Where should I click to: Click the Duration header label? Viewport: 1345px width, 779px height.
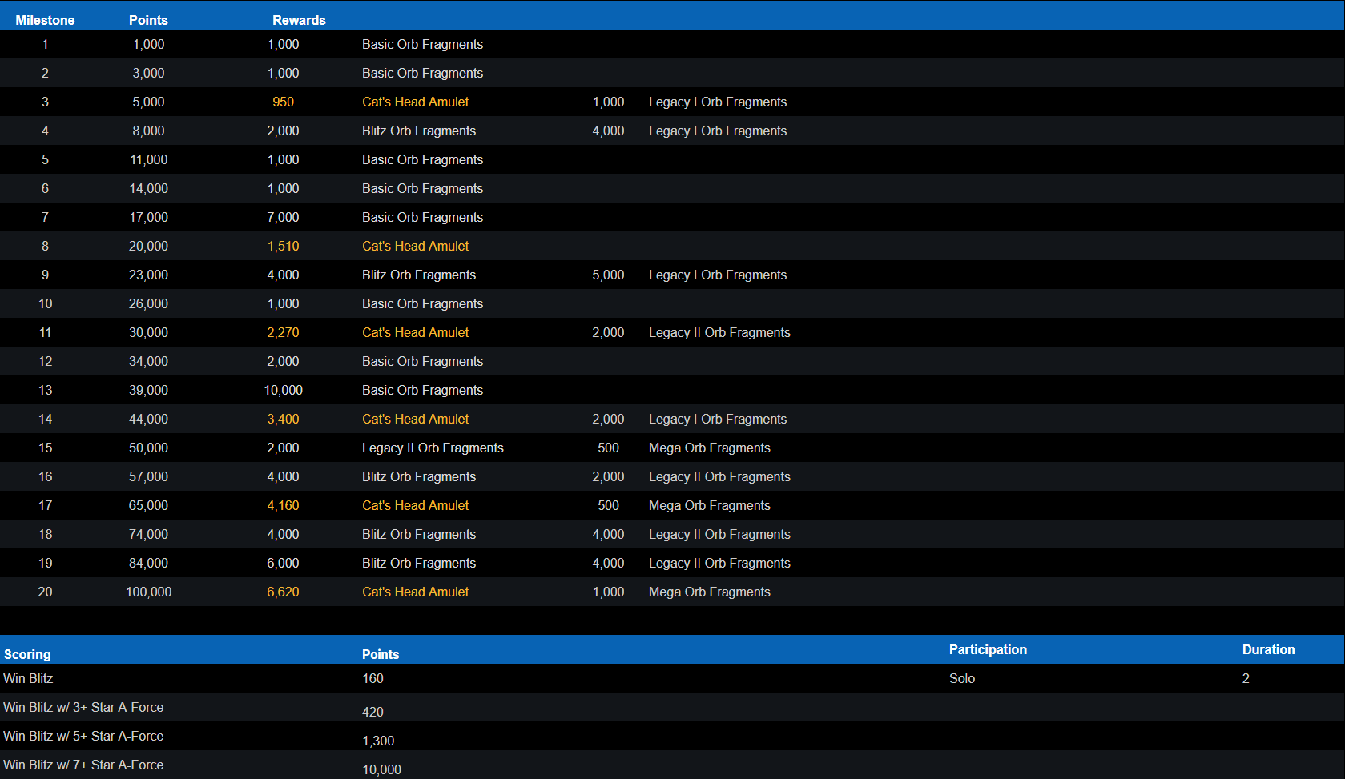point(1268,649)
